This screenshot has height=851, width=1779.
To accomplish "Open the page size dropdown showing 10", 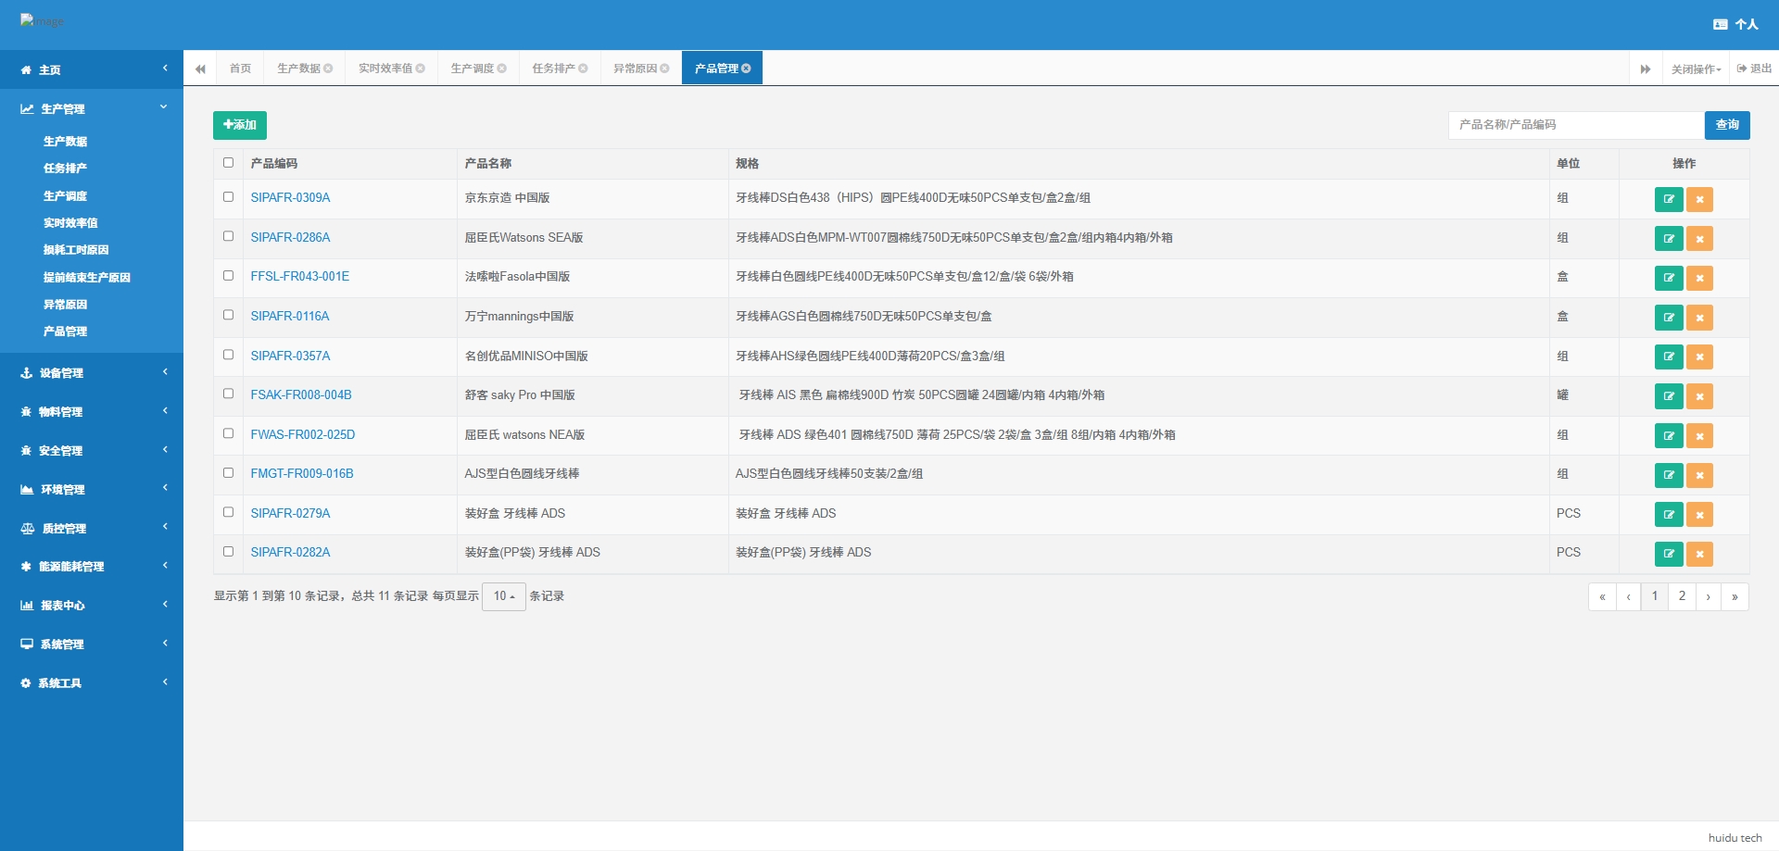I will (504, 596).
